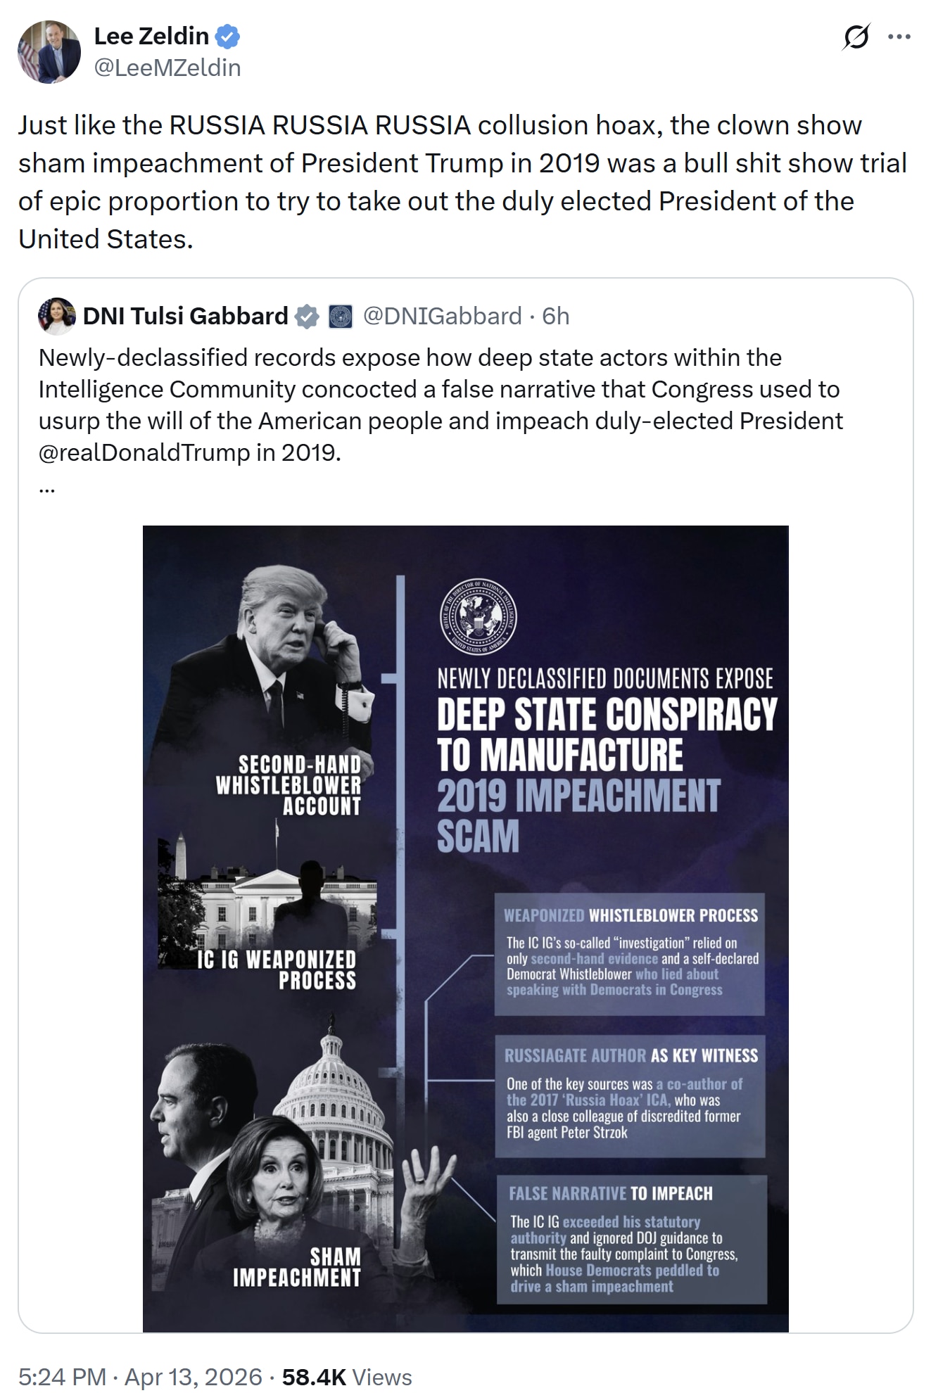The height and width of the screenshot is (1393, 931).
Task: Click Tulsi Gabbard's avatar in quoted post
Action: click(56, 316)
